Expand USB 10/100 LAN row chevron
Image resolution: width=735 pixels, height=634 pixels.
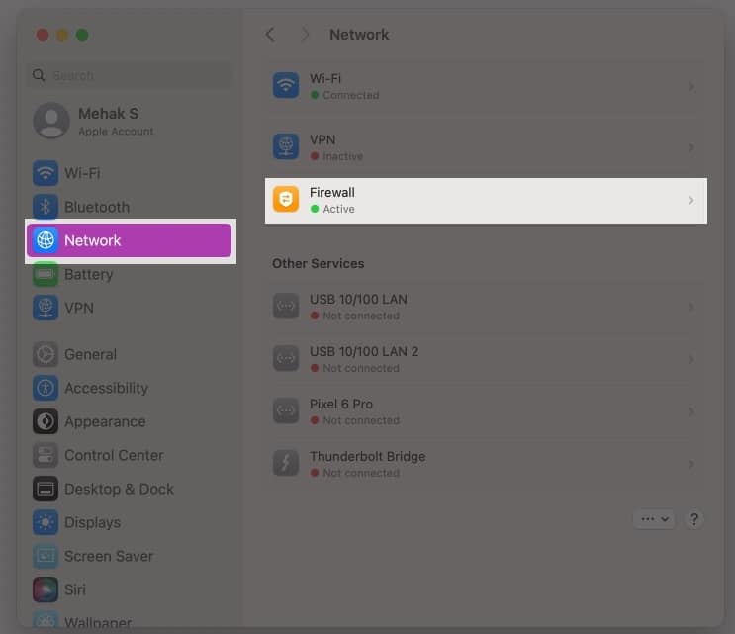(x=690, y=307)
